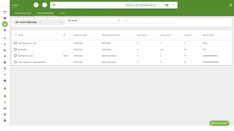Toggle the green switch in search bar
Screen dimensions: 234x131
tap(166, 5)
